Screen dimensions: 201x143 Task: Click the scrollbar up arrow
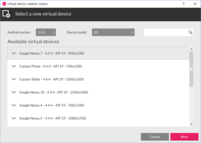[191, 49]
